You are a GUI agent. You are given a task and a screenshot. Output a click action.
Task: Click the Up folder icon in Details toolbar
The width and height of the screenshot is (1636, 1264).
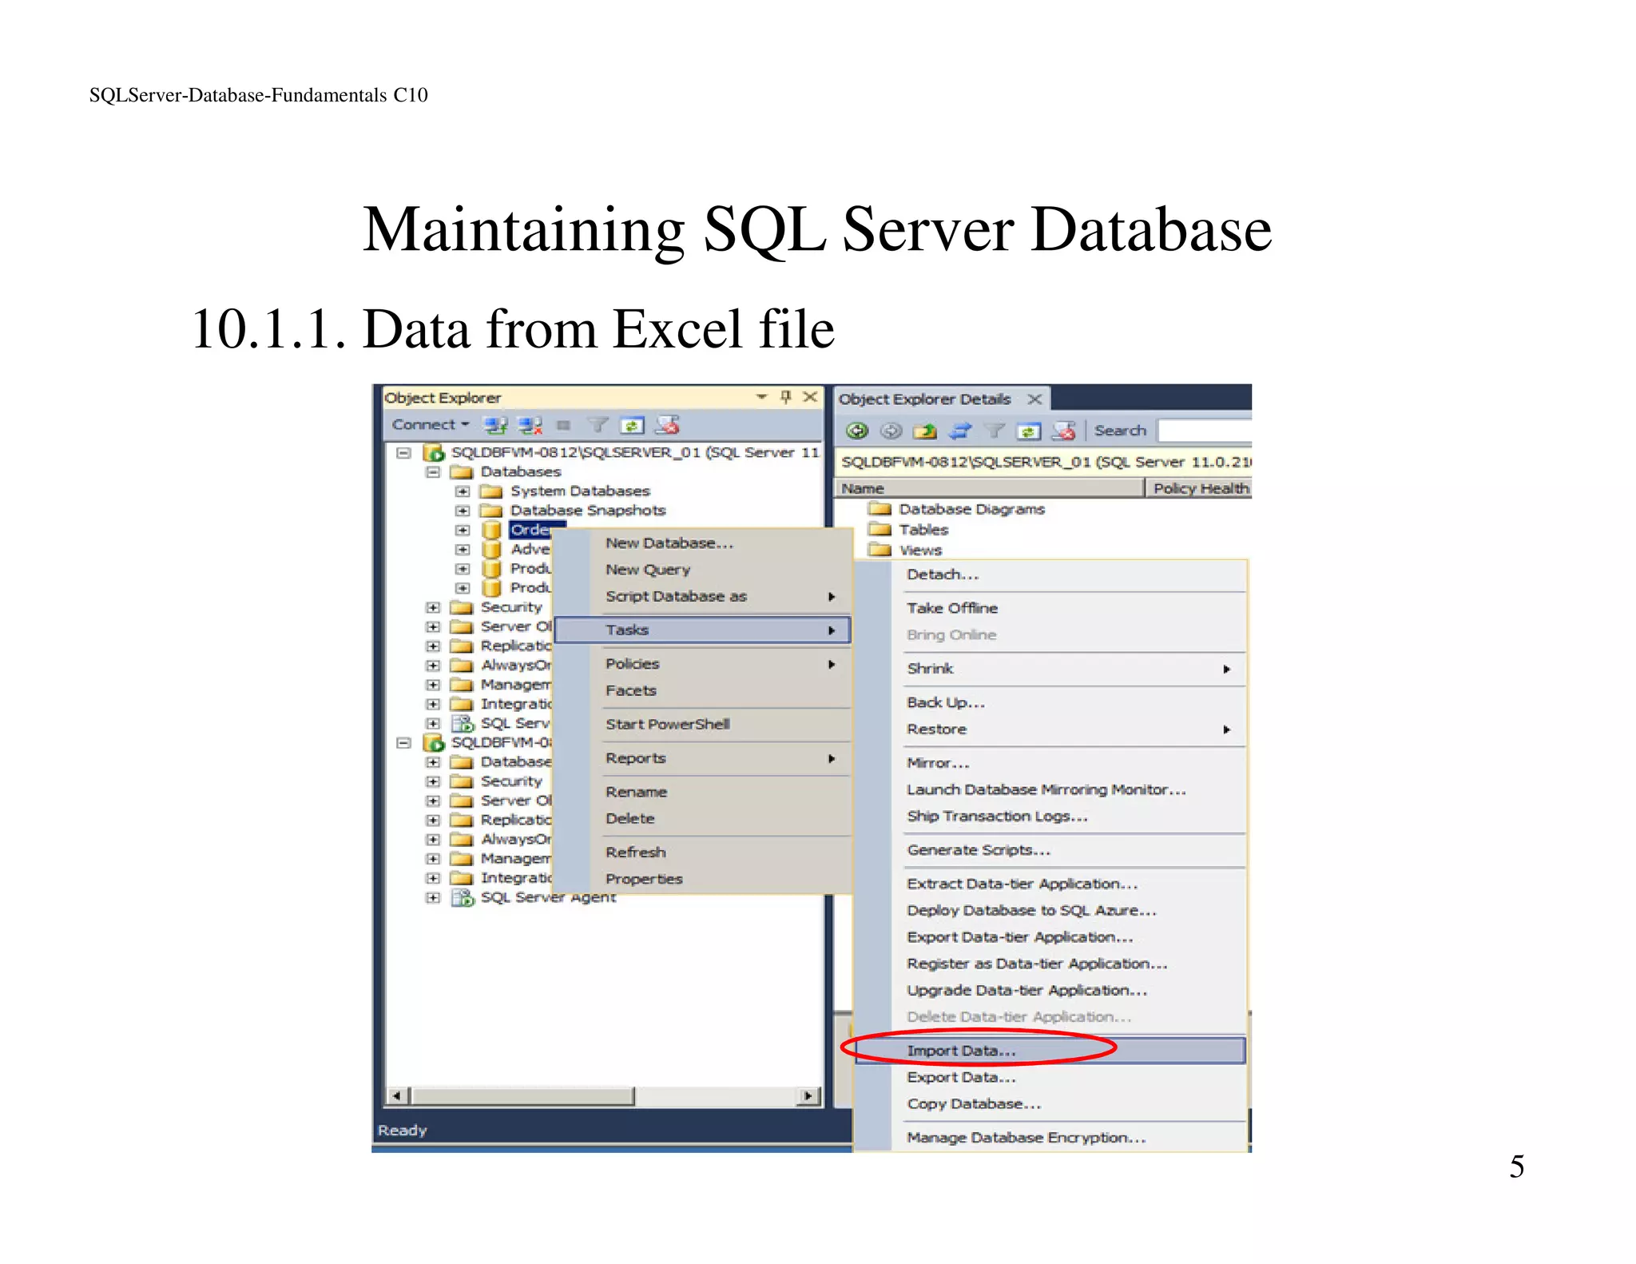(925, 431)
